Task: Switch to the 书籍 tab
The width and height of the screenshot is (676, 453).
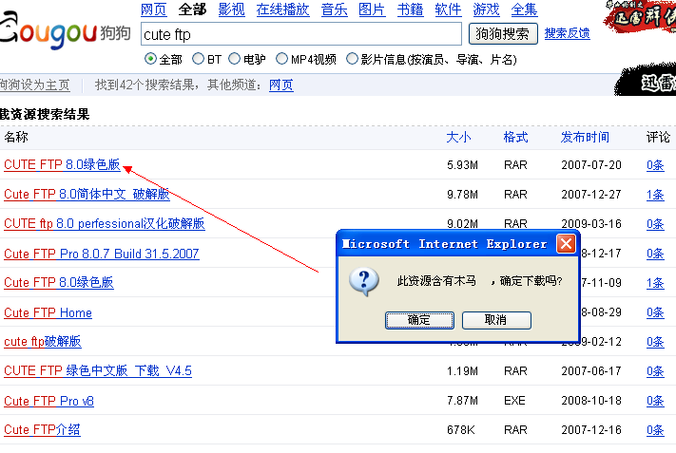Action: [x=410, y=9]
